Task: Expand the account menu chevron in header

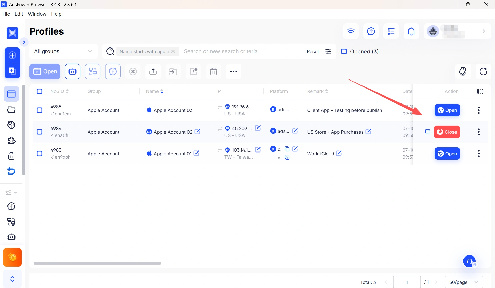Action: click(x=484, y=31)
